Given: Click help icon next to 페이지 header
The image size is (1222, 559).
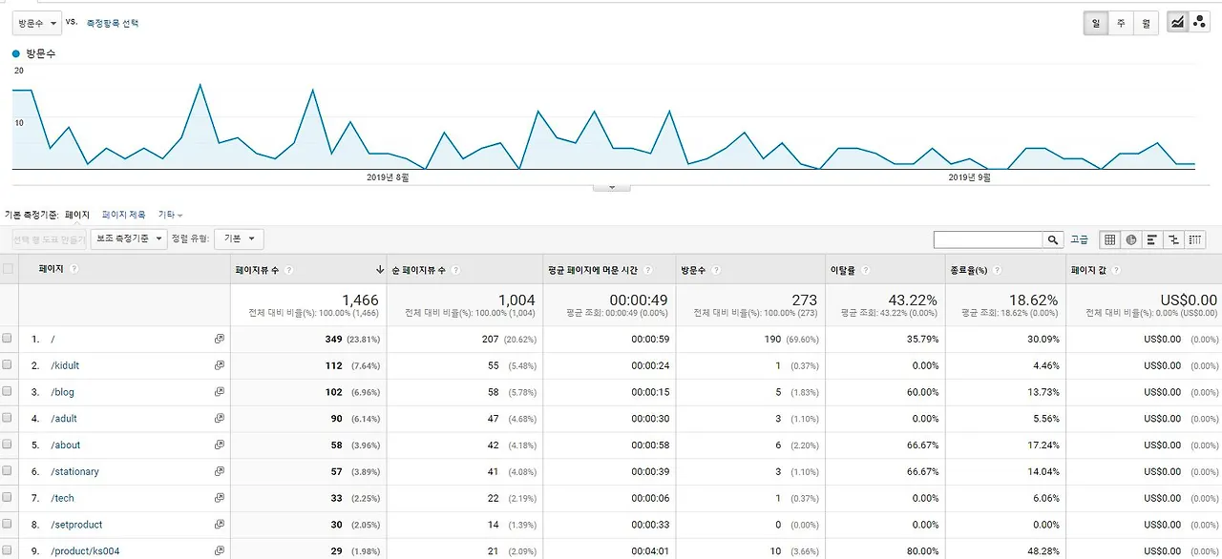Looking at the screenshot, I should pos(74,269).
